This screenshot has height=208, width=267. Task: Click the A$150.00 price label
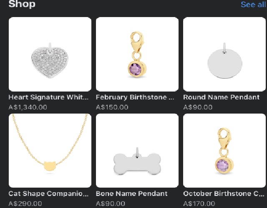[111, 107]
